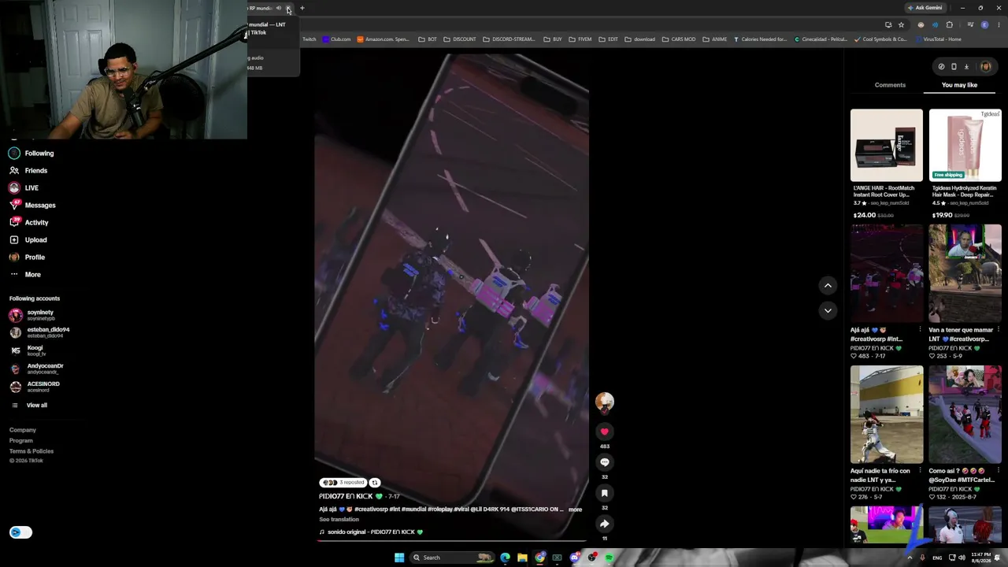Screen dimensions: 1008x567
Task: Open the ACESINORD account
Action: point(35,387)
